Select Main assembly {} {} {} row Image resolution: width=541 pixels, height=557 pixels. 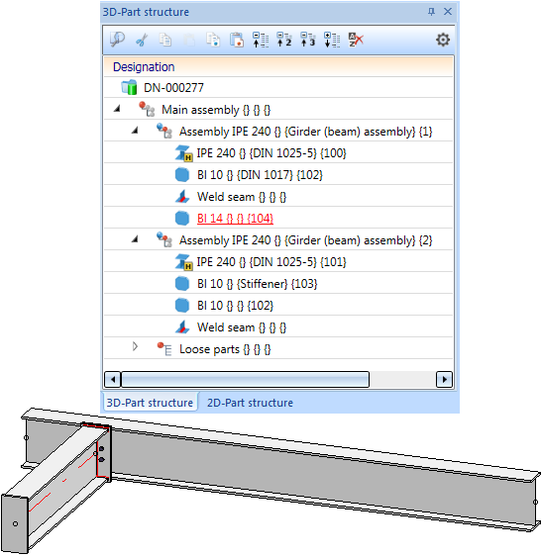pos(278,109)
